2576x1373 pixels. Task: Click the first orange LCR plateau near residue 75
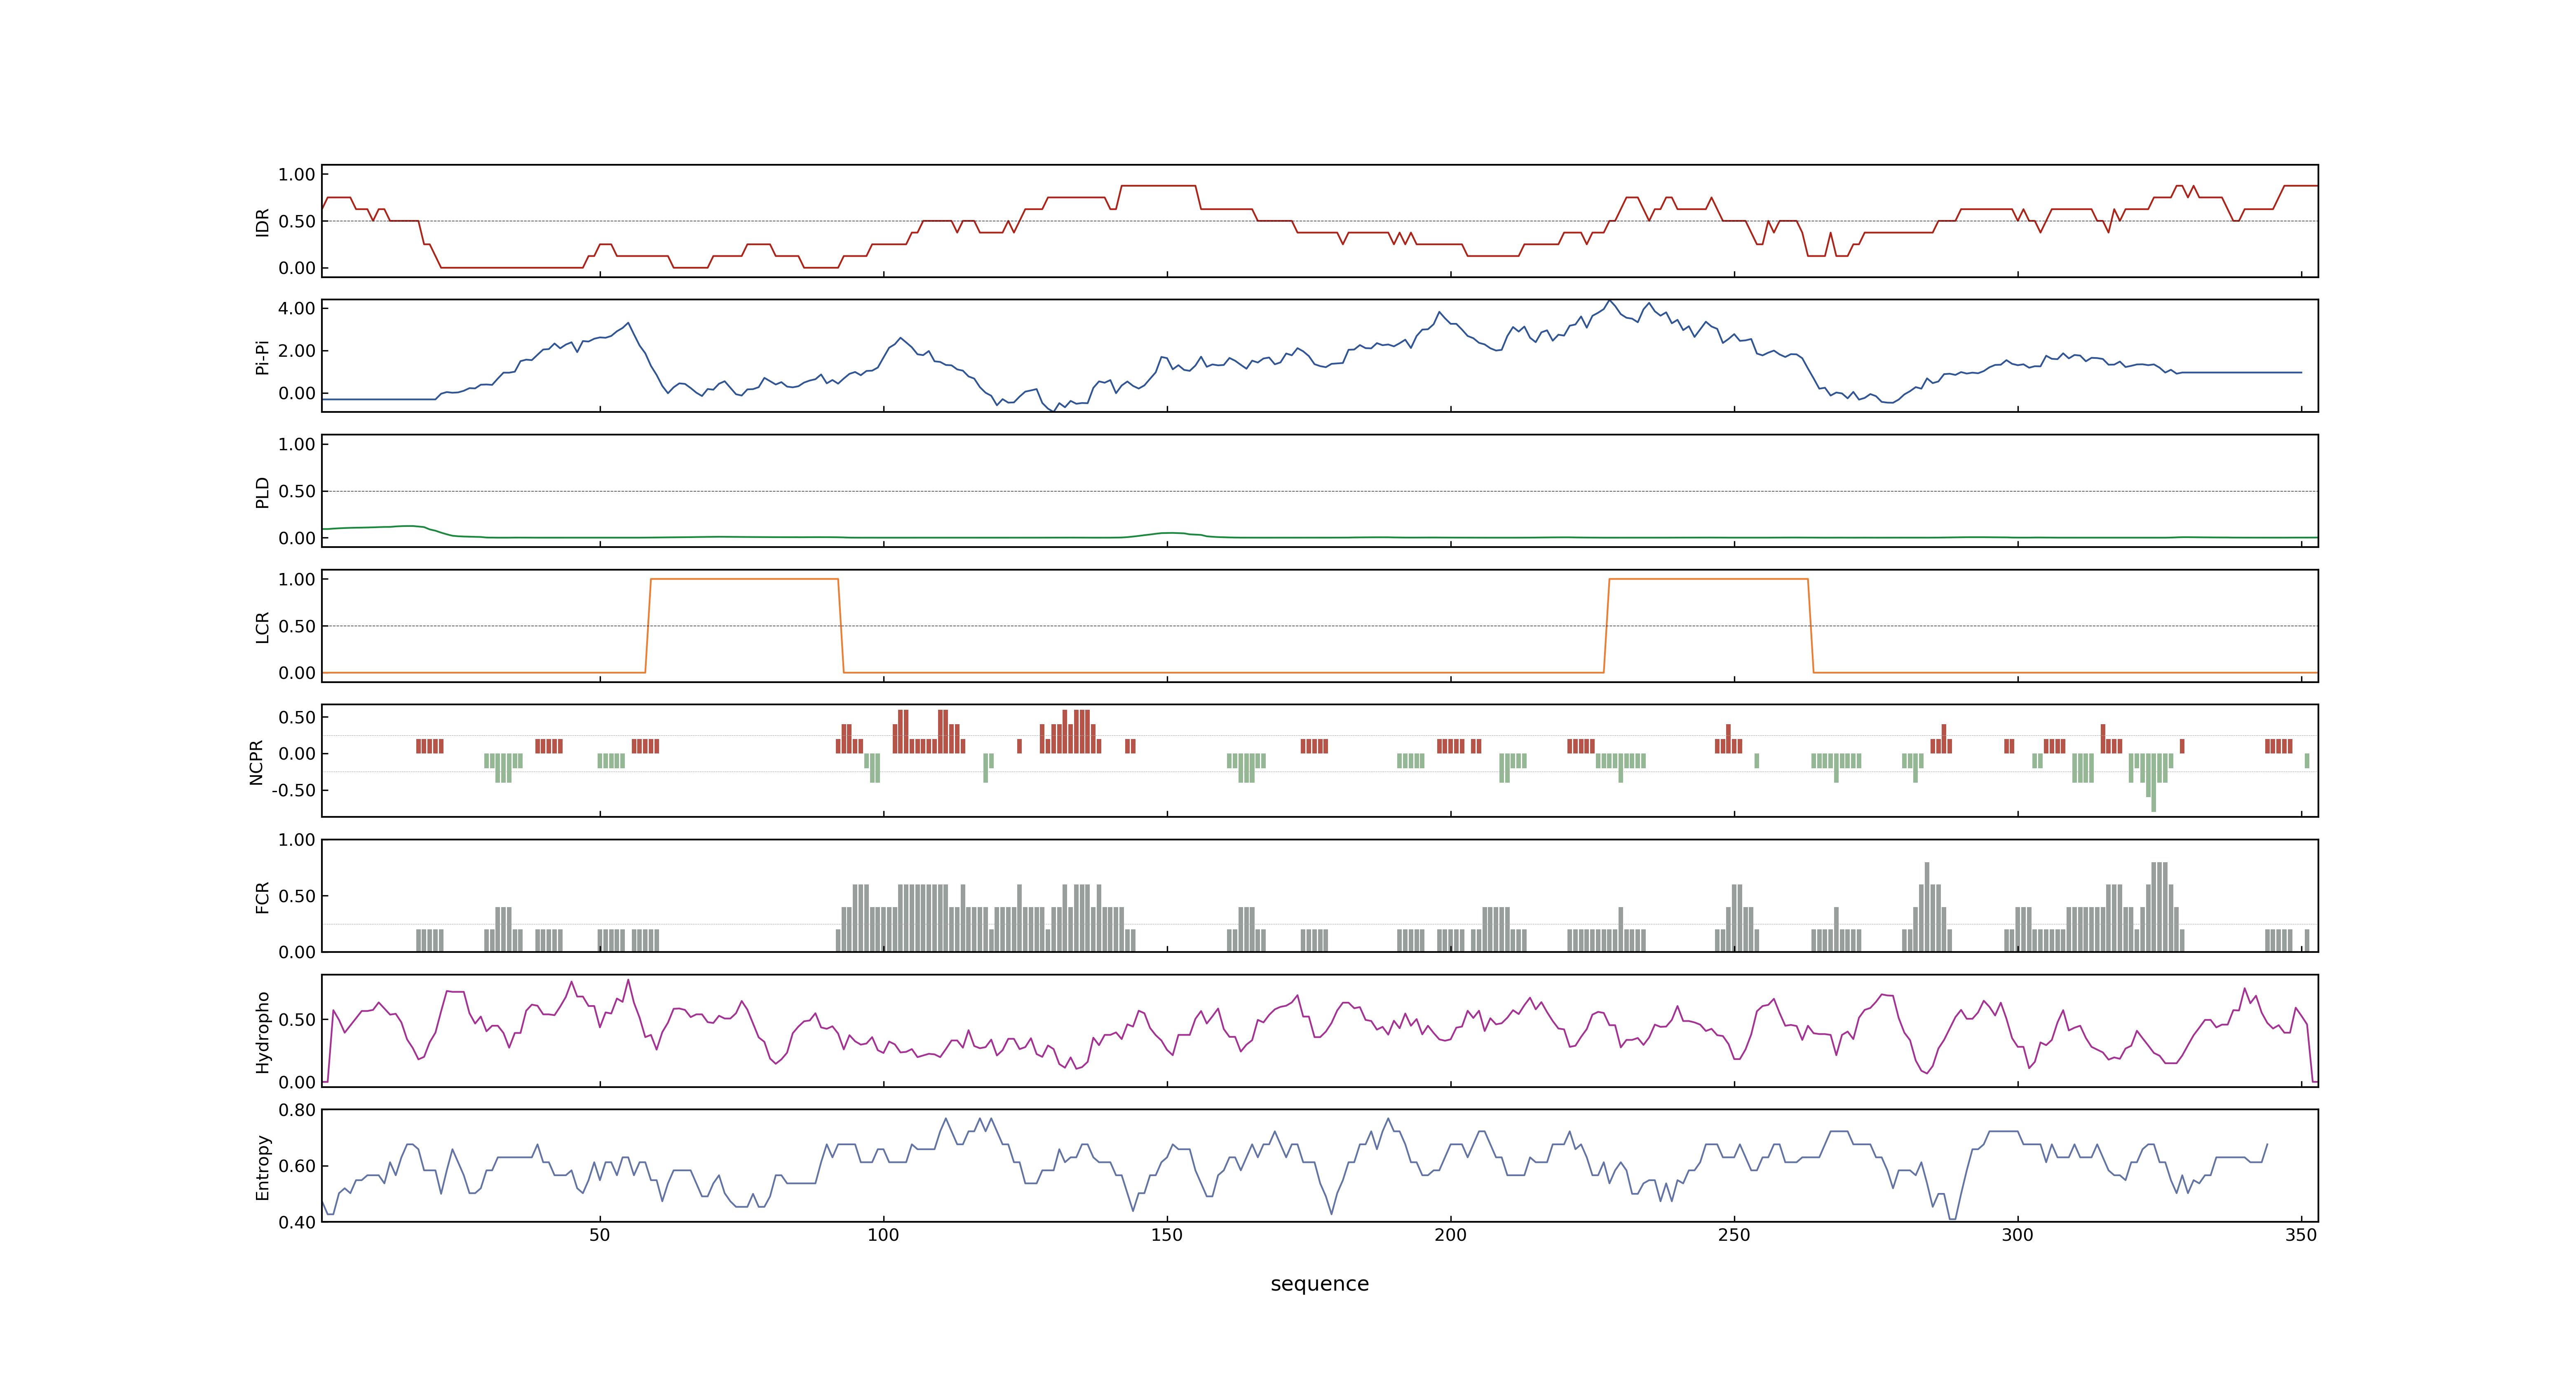(744, 580)
